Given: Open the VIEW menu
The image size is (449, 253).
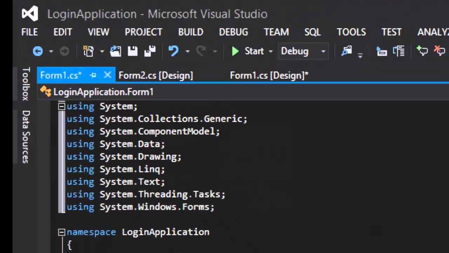Looking at the screenshot, I should click(x=99, y=32).
